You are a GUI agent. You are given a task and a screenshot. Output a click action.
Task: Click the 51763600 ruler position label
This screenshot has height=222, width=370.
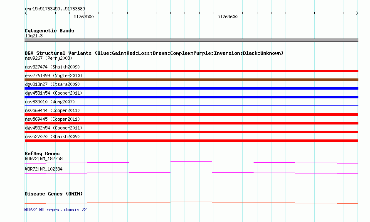(227, 17)
